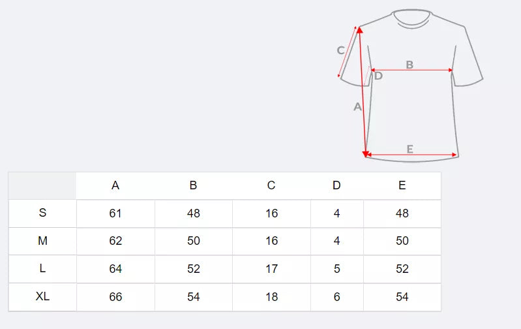Click value 6 in the XL row
Viewport: 521px width, 329px height.
tap(336, 297)
